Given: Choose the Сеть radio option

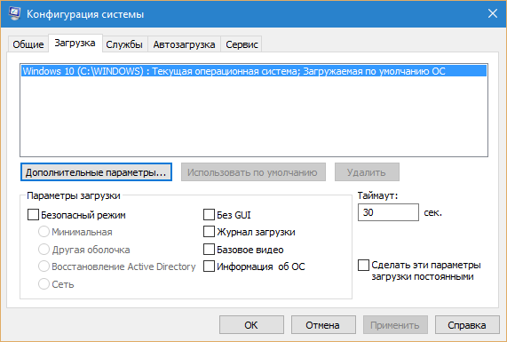Looking at the screenshot, I should (x=44, y=283).
